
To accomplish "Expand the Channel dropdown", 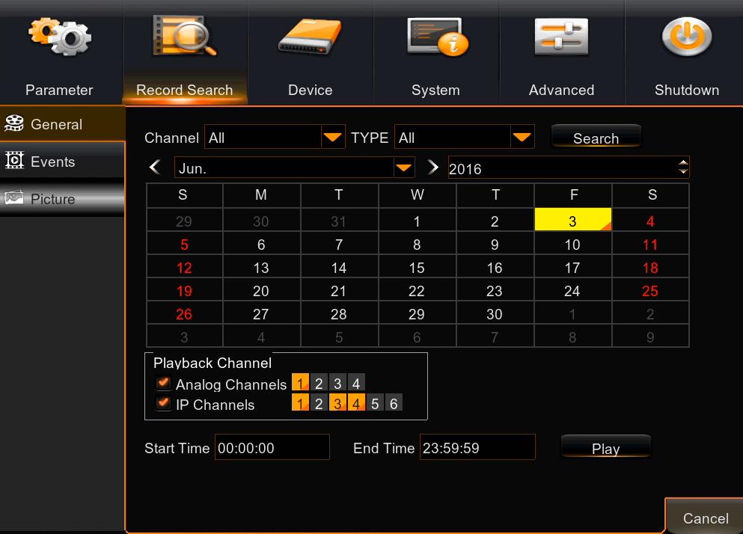I will pos(333,137).
